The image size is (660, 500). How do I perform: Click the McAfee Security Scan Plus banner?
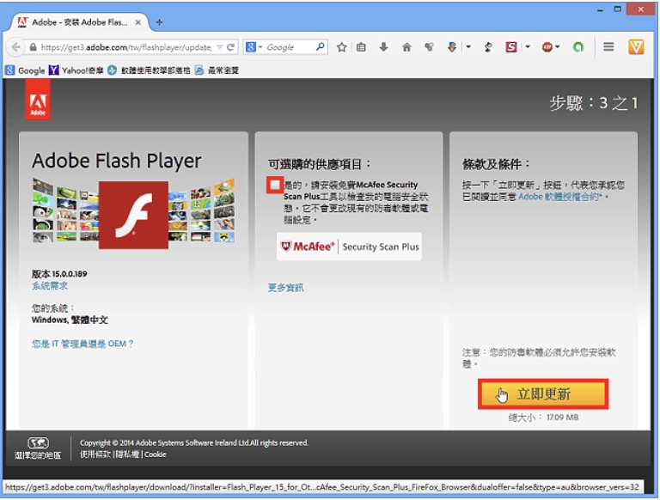tap(350, 247)
